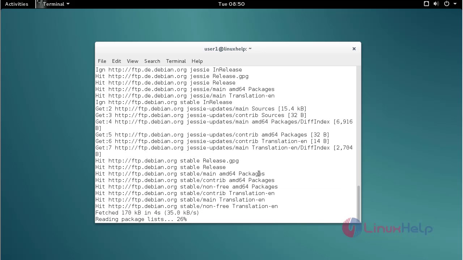The image size is (463, 260).
Task: Click the 'stable/main Translation-en' line
Action: [180, 200]
